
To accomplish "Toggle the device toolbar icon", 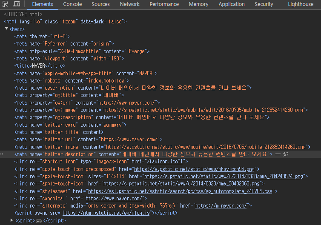I will (x=17, y=4).
